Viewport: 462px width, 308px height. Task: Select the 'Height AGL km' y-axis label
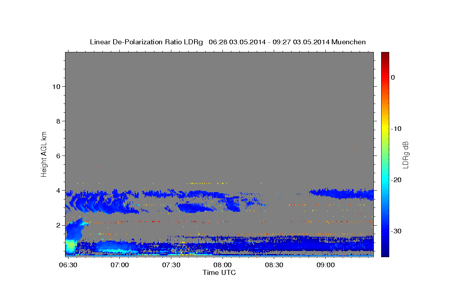coord(44,154)
